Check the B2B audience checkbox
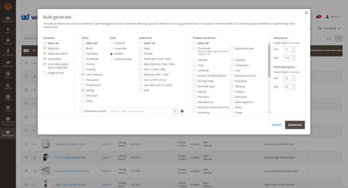This screenshot has height=188, width=348. point(141,90)
